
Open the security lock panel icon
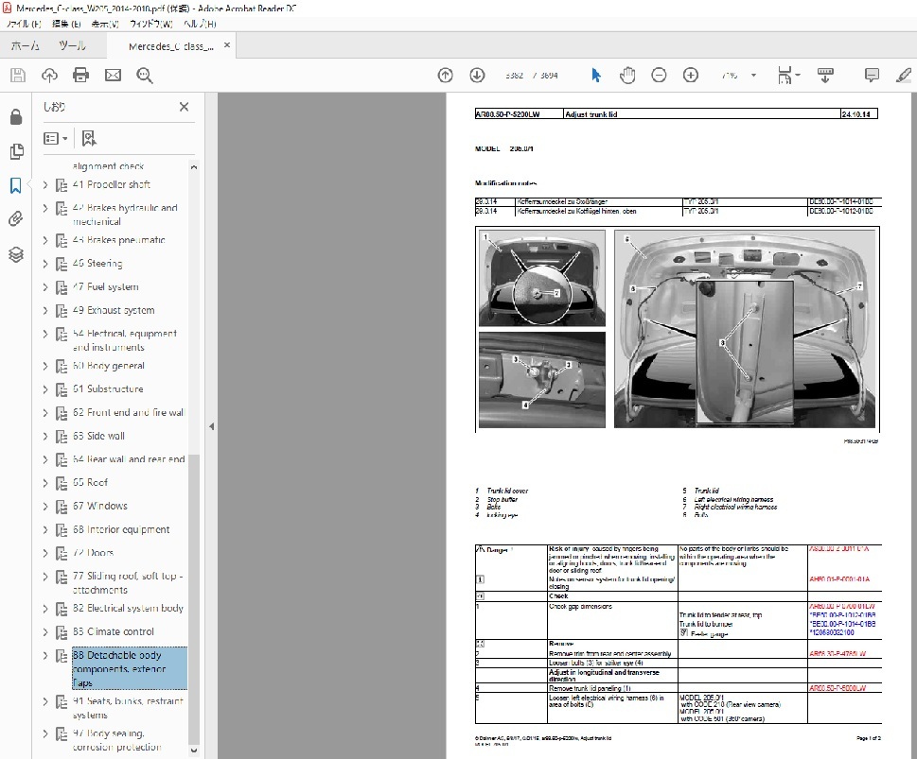(16, 117)
